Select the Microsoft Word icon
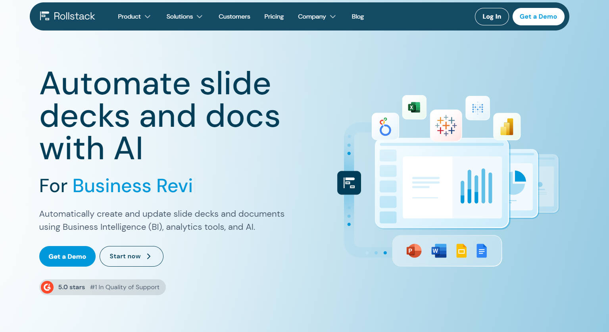This screenshot has width=609, height=332. [439, 251]
